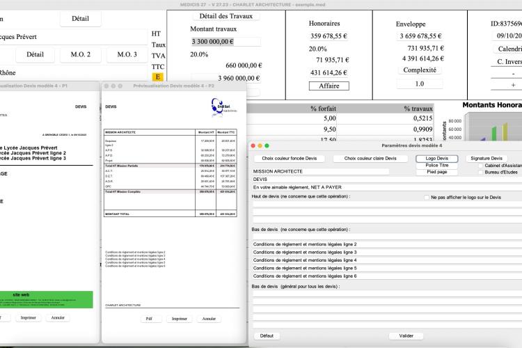Click the Affaire button under Honoraires
This screenshot has width=522, height=348.
click(329, 86)
